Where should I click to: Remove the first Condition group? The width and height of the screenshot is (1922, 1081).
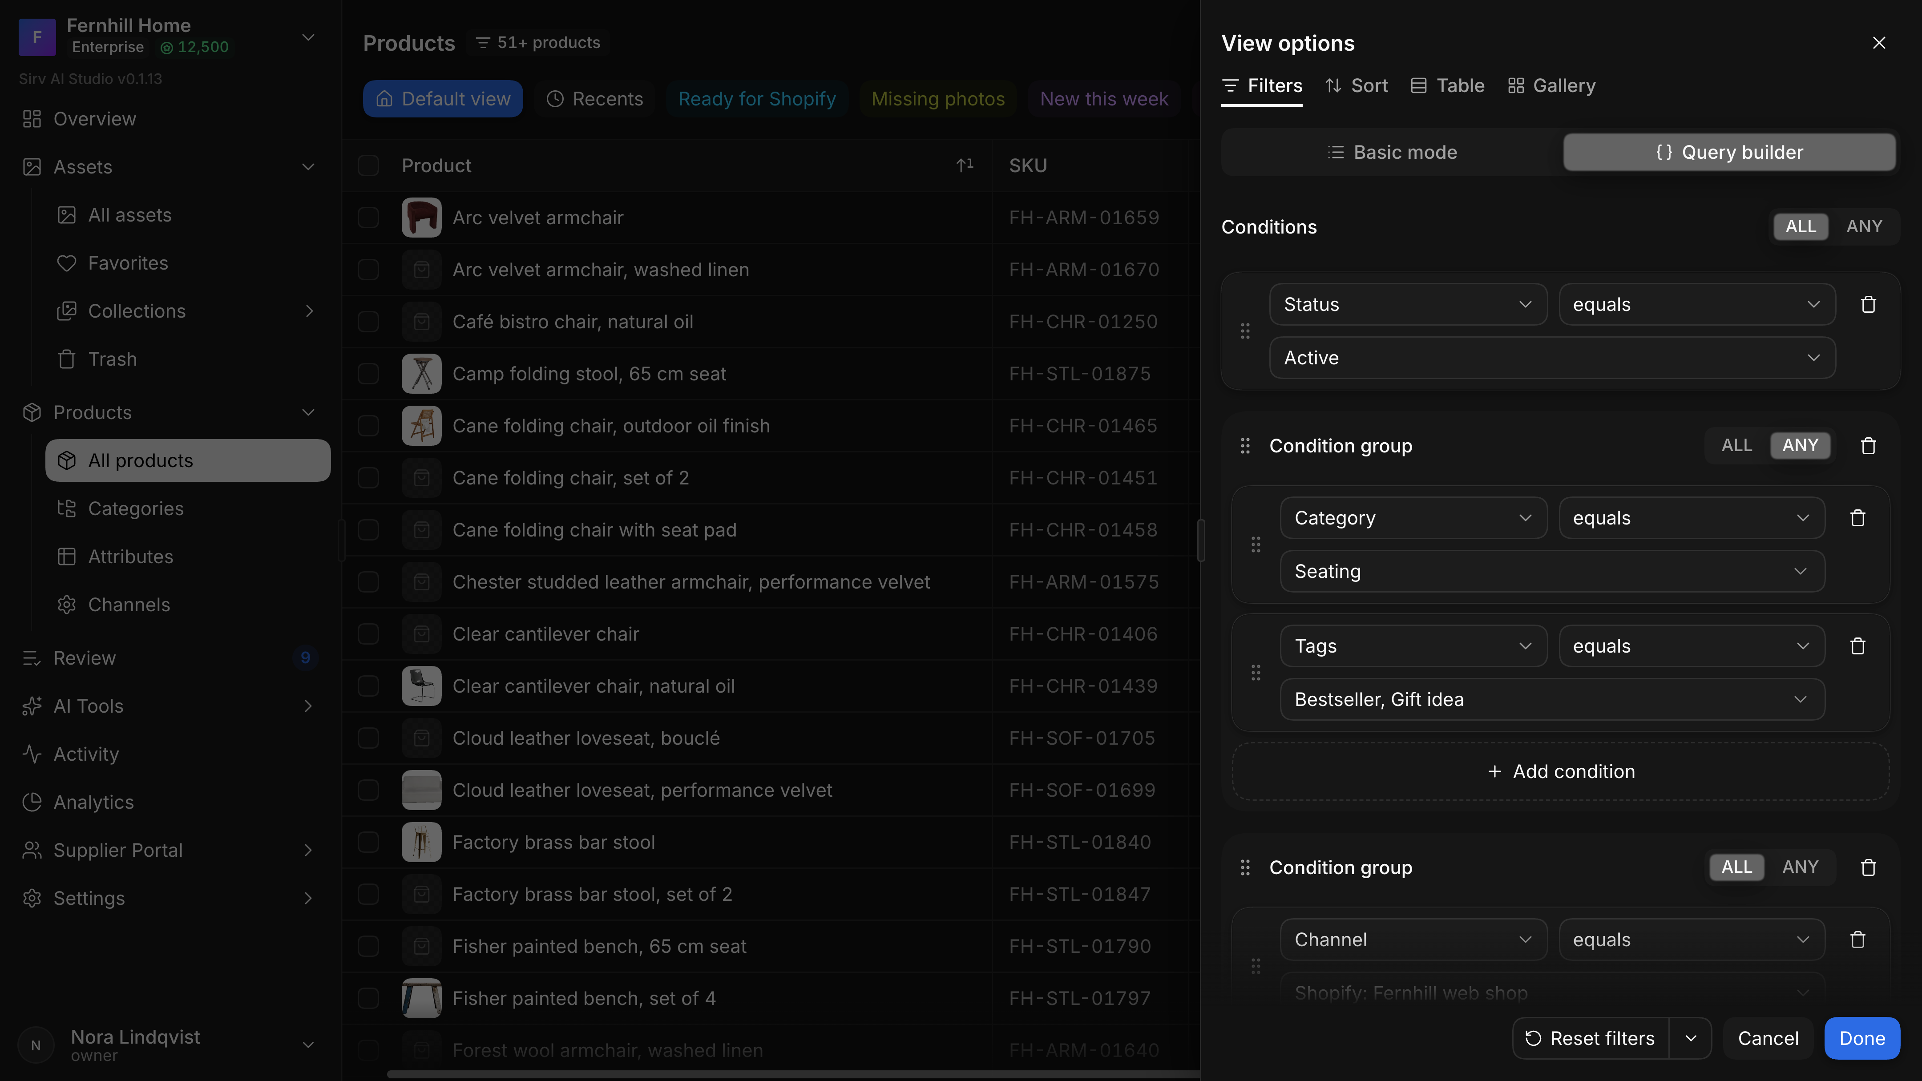(1868, 446)
